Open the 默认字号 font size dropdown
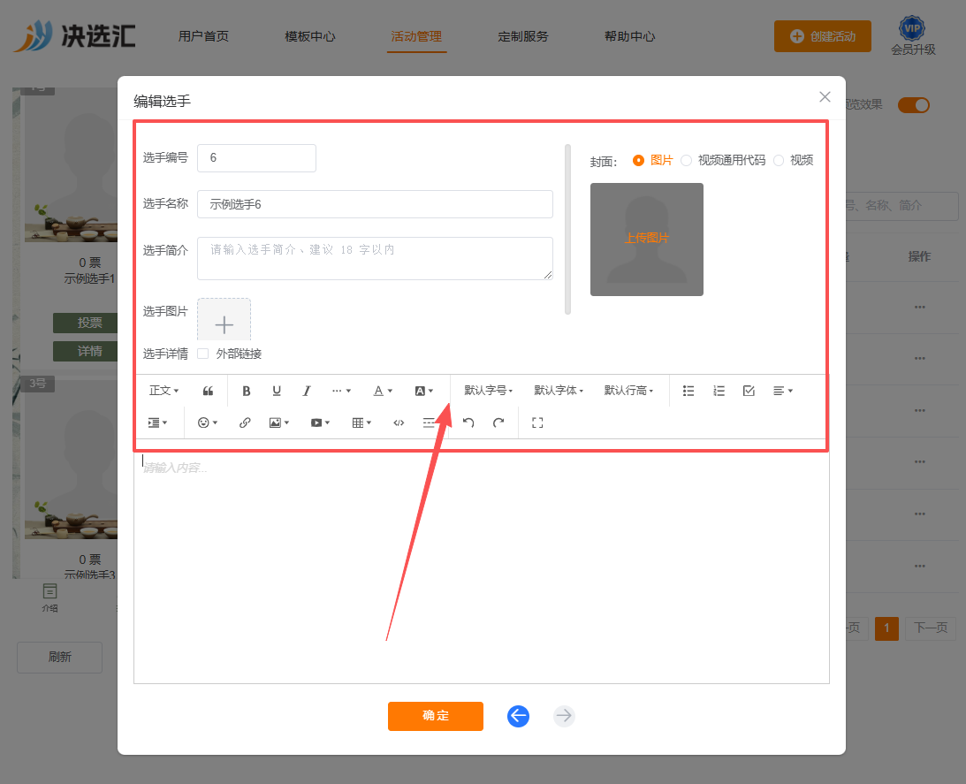Image resolution: width=966 pixels, height=784 pixels. point(489,391)
